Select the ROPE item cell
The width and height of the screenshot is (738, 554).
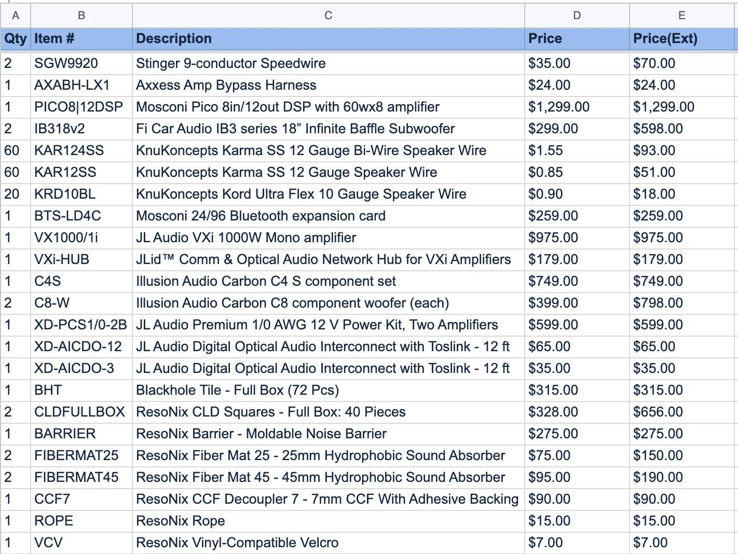81,521
